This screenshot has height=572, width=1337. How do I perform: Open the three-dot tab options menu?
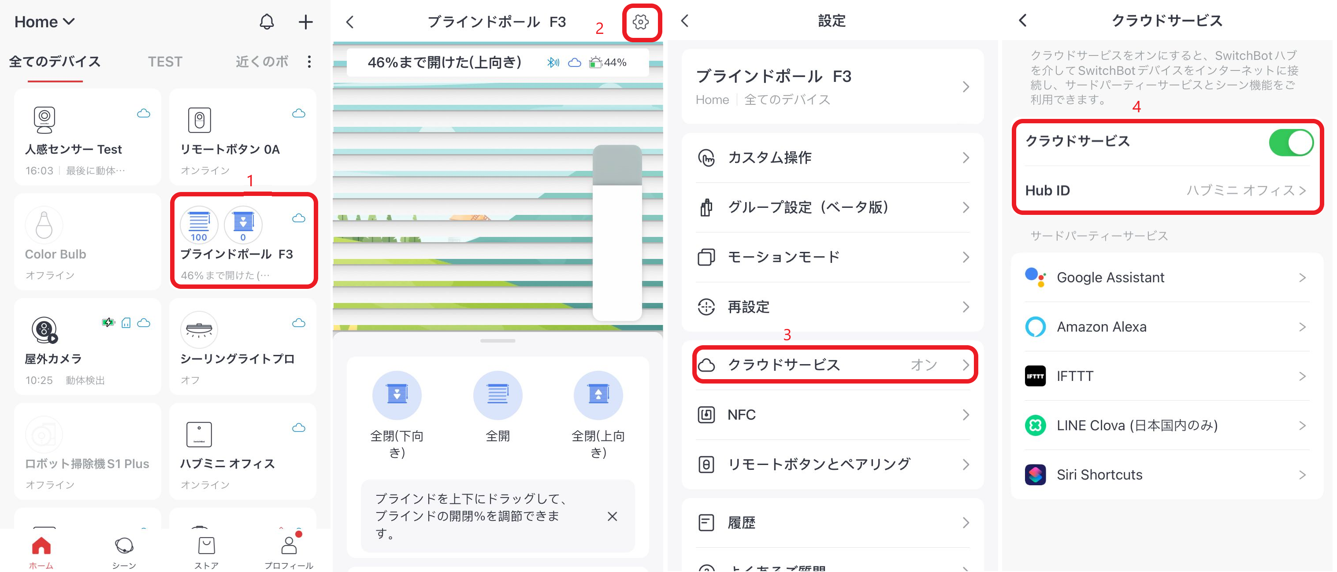(309, 62)
